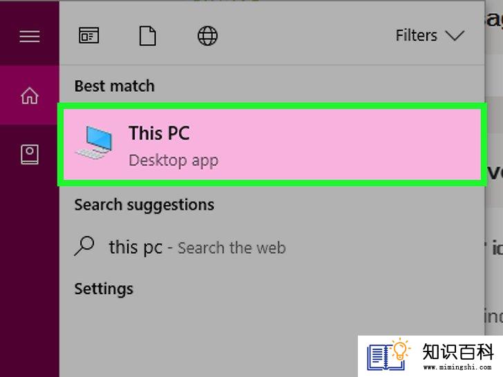
Task: Expand the Filters dropdown
Action: coord(430,35)
